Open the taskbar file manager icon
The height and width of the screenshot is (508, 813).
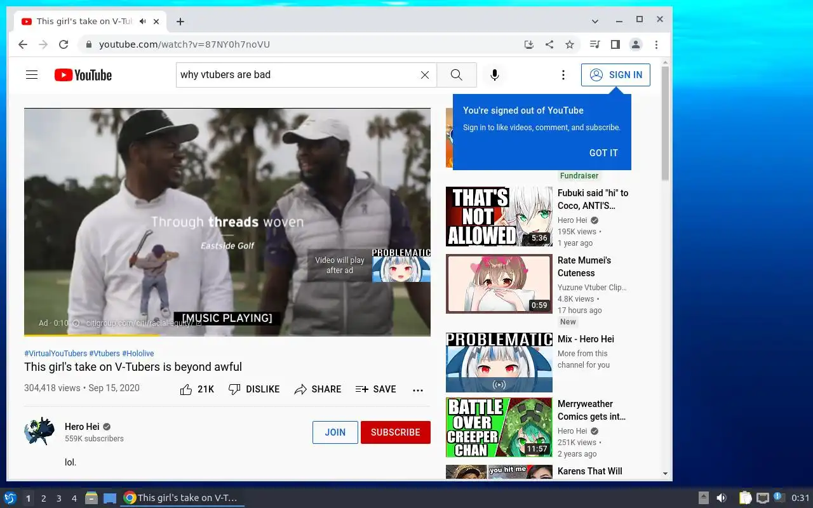(91, 498)
